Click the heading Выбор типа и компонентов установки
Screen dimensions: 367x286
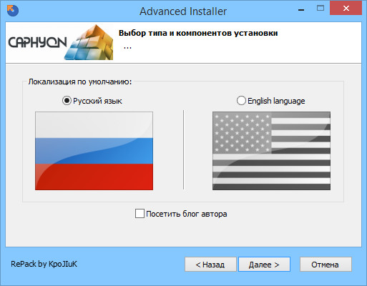198,33
